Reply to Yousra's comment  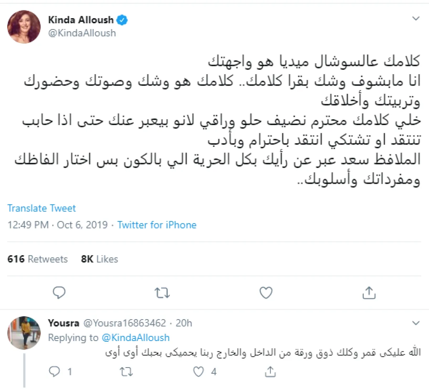[54, 371]
